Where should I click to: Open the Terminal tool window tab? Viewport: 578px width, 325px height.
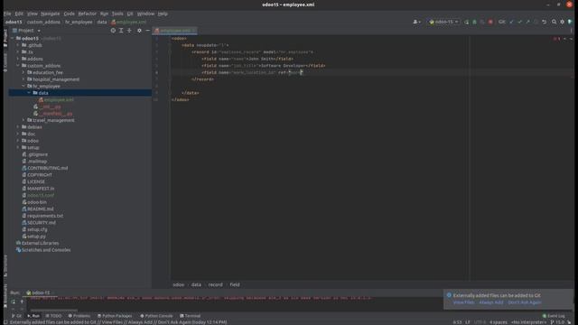tap(190, 316)
